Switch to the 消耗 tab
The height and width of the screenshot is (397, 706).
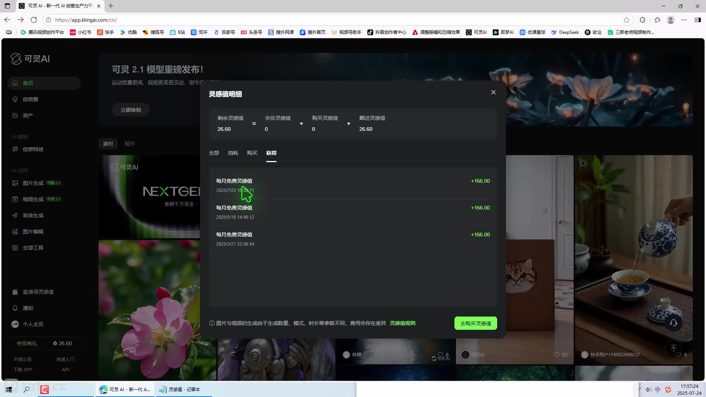point(233,153)
